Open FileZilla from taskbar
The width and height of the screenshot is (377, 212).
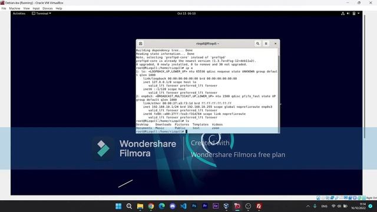click(x=259, y=206)
